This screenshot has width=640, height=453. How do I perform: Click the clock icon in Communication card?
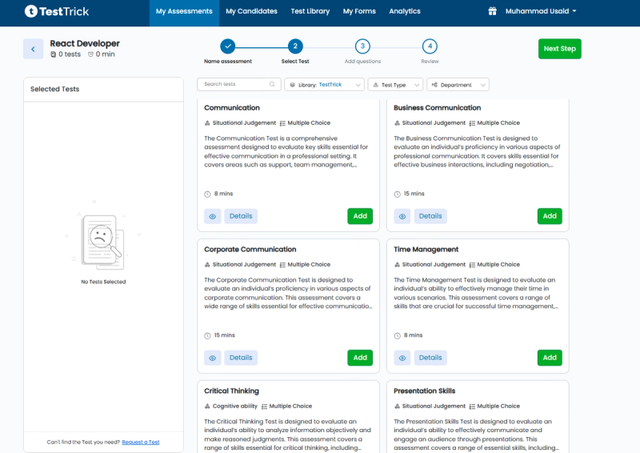pos(207,194)
